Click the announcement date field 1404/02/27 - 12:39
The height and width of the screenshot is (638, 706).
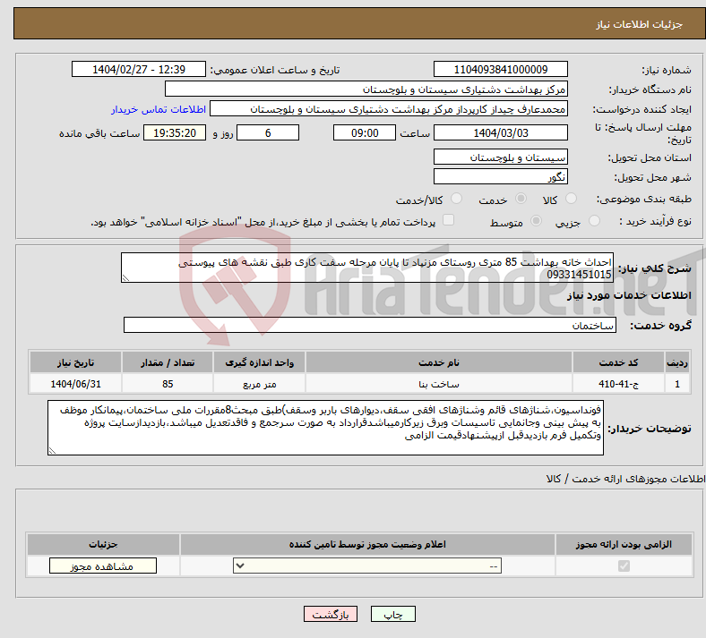point(139,69)
